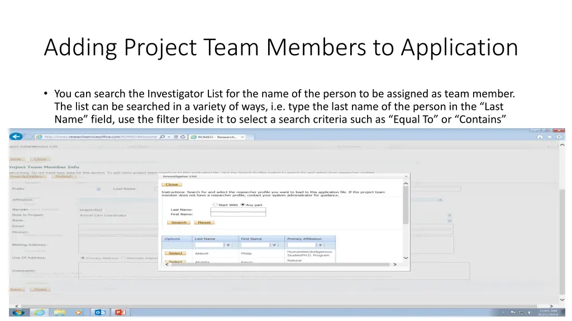Click the Philip first name cell
Screen dimensions: 572x321
pos(246,254)
